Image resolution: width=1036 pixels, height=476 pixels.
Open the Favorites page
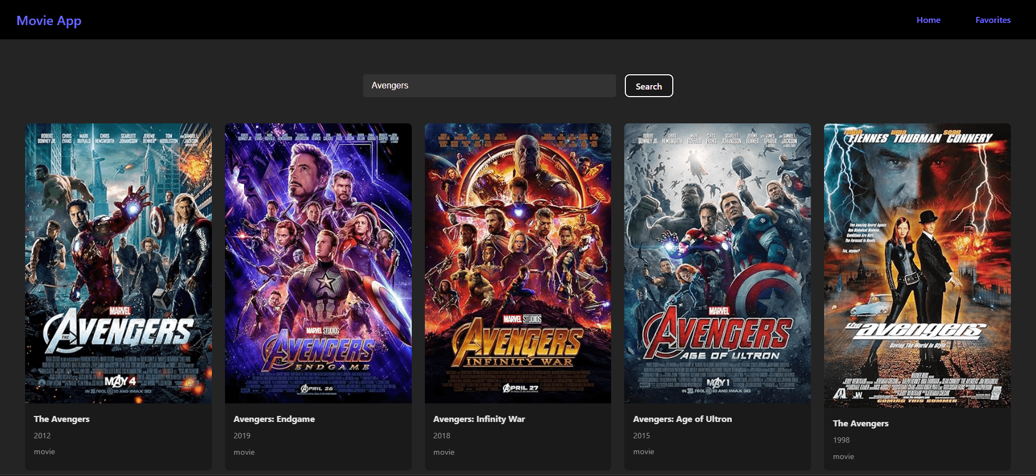992,20
